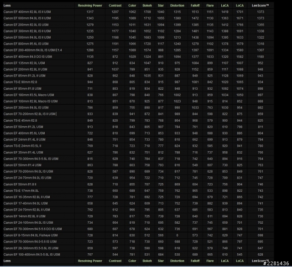This screenshot has height=267, width=292.
Task: Click bottom Resolving Power footer header
Action: (x=90, y=261)
